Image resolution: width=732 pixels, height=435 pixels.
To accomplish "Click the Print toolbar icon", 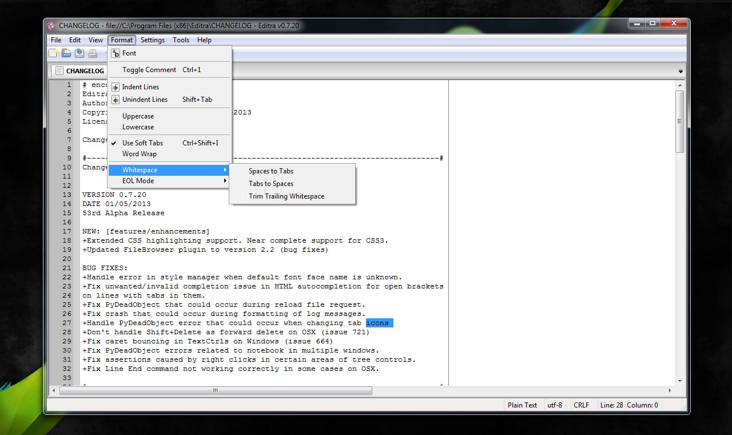I will point(93,54).
